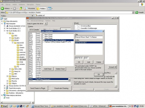Click the Add Cheat button
The width and height of the screenshot is (145, 108).
click(48, 69)
